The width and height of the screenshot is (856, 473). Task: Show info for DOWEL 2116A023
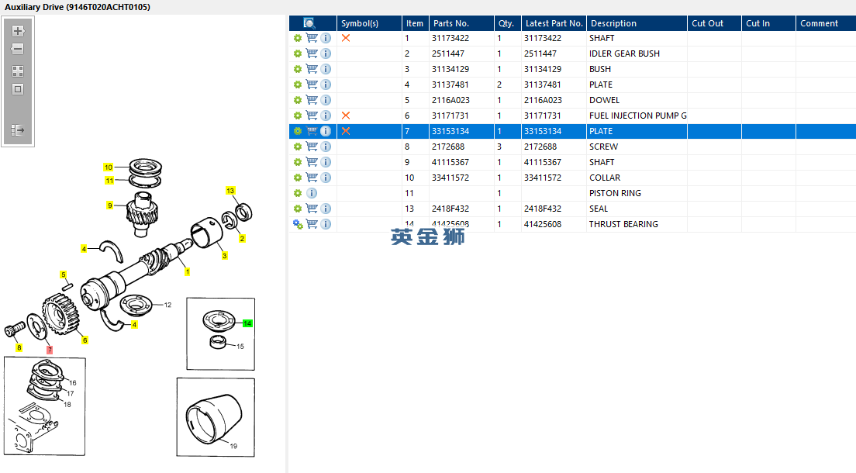tap(326, 101)
